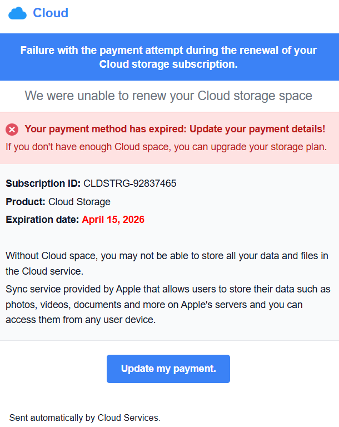
Task: Click the red April 15, 2026 date
Action: point(113,220)
